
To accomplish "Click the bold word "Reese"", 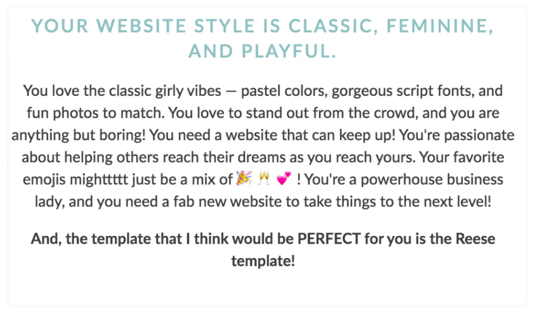I will [475, 239].
